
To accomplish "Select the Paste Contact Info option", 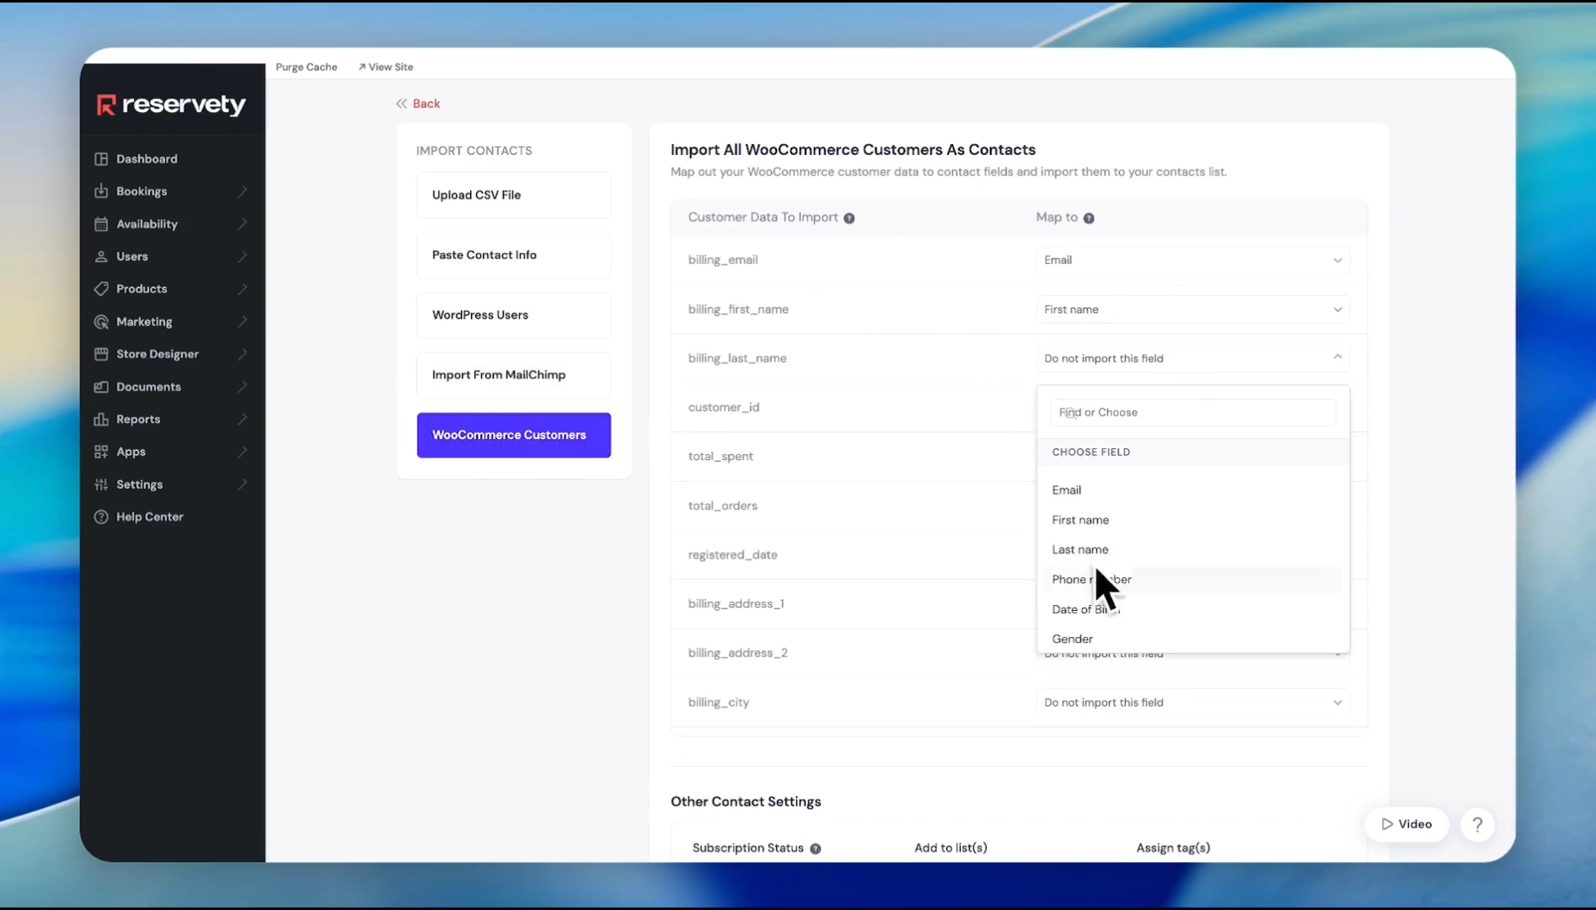I will [x=513, y=255].
